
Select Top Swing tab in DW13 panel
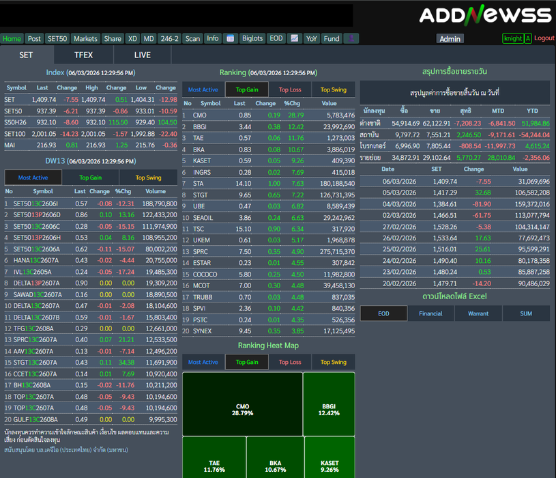tap(148, 178)
